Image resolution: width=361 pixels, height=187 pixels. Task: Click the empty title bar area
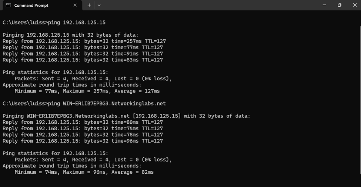[207, 5]
